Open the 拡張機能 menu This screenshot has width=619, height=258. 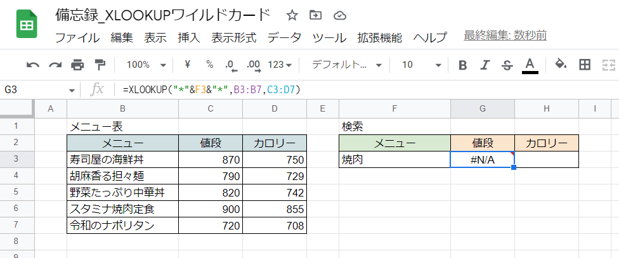click(x=380, y=37)
